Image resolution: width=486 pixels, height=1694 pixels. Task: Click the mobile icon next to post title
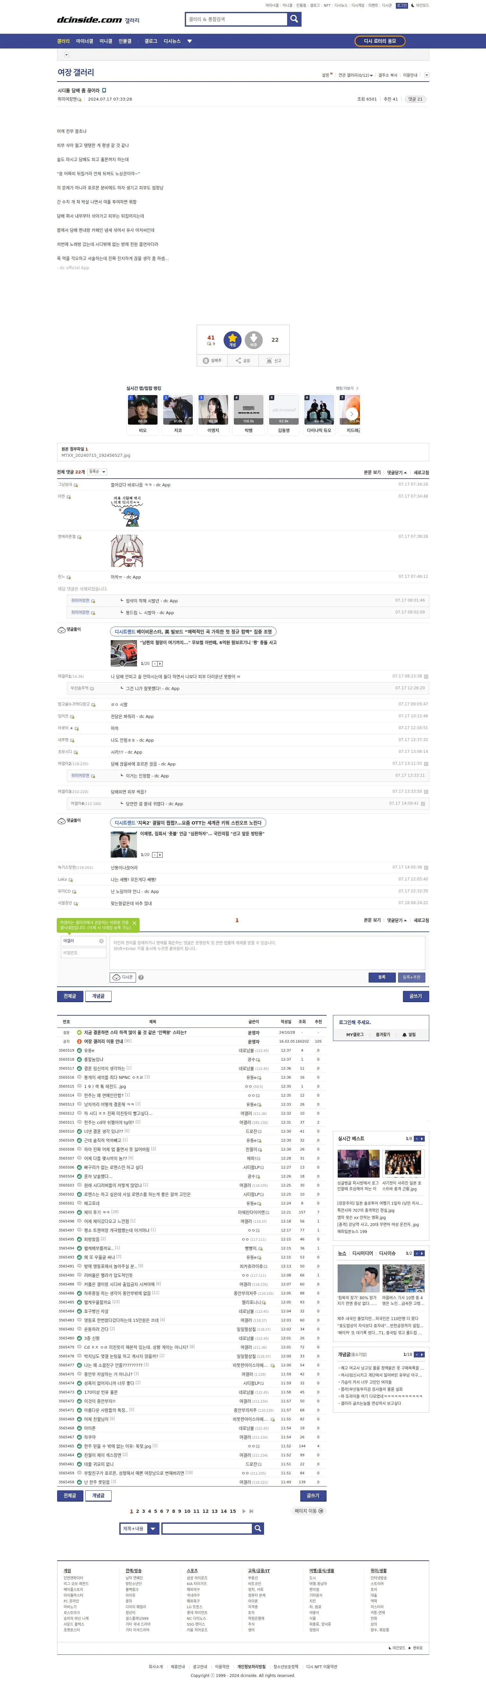pos(104,90)
